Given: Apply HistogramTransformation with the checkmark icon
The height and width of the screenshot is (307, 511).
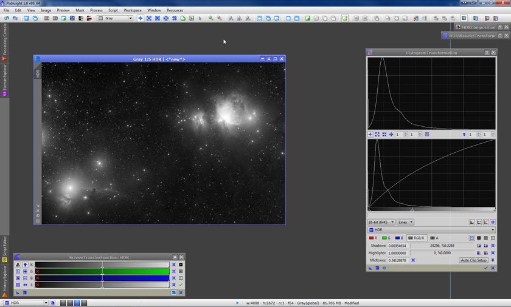Looking at the screenshot, I should click(485, 268).
